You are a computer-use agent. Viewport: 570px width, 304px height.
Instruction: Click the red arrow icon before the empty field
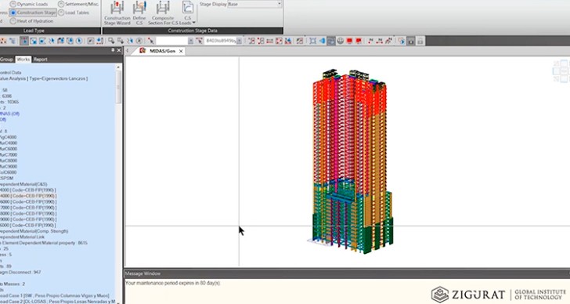coord(150,41)
